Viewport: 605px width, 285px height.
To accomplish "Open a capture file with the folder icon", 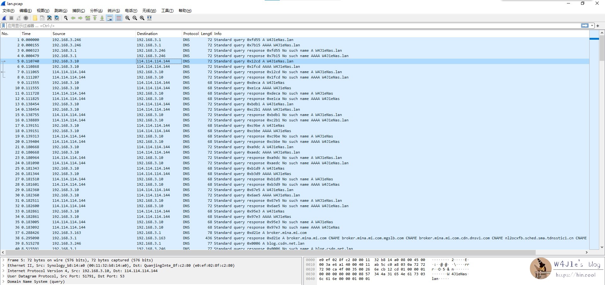I will (35, 18).
